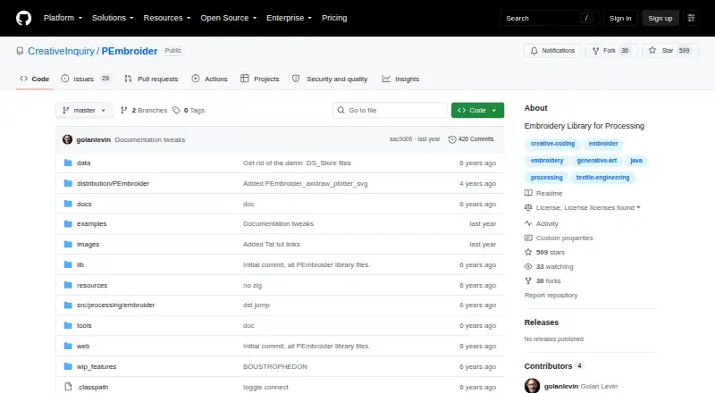
Task: Click the Sign up button
Action: [660, 18]
